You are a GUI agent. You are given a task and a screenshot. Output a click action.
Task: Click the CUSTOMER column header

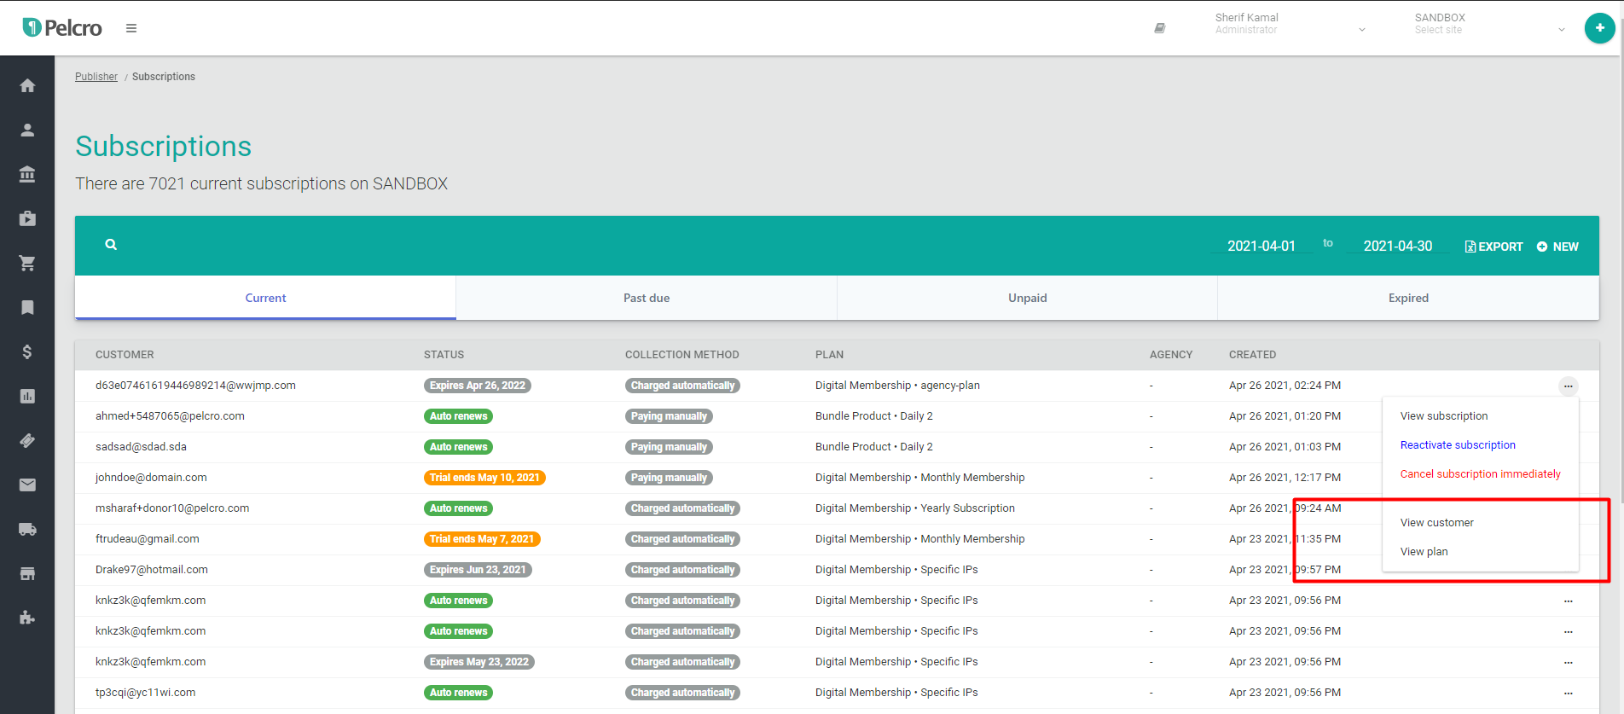[125, 355]
